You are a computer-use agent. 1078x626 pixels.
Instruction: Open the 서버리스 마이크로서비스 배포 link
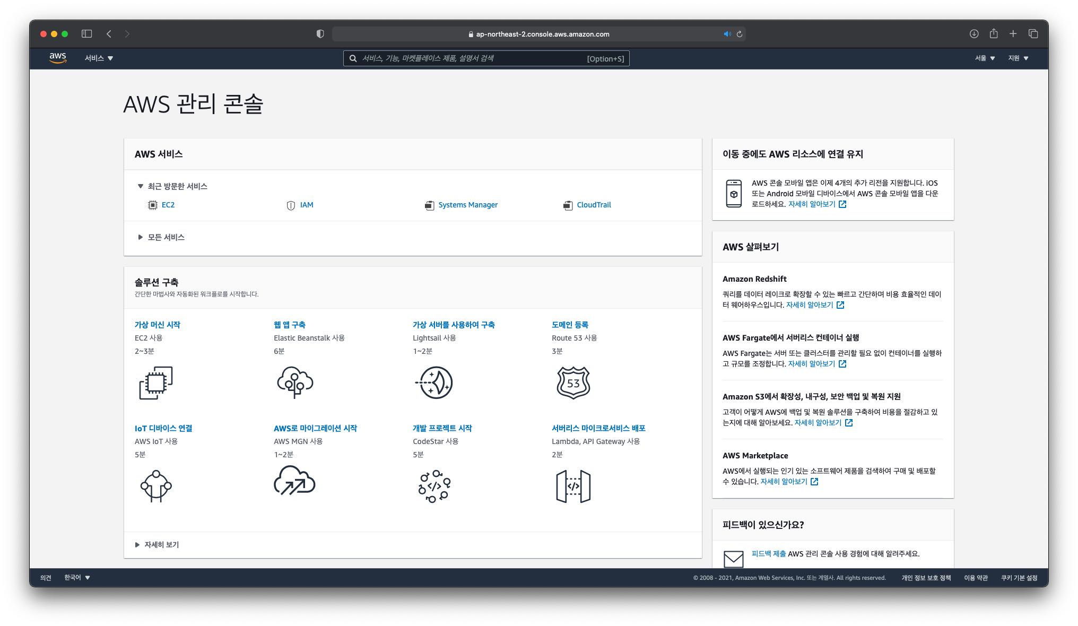coord(598,428)
